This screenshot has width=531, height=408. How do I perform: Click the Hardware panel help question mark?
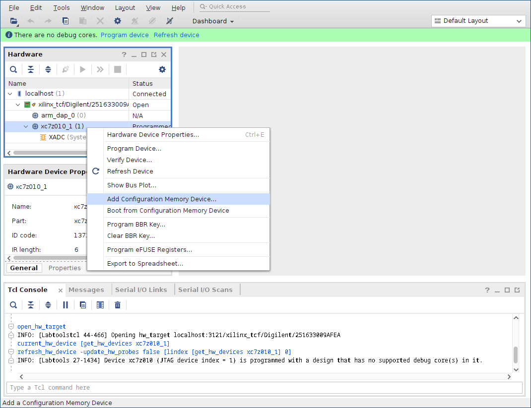[124, 55]
